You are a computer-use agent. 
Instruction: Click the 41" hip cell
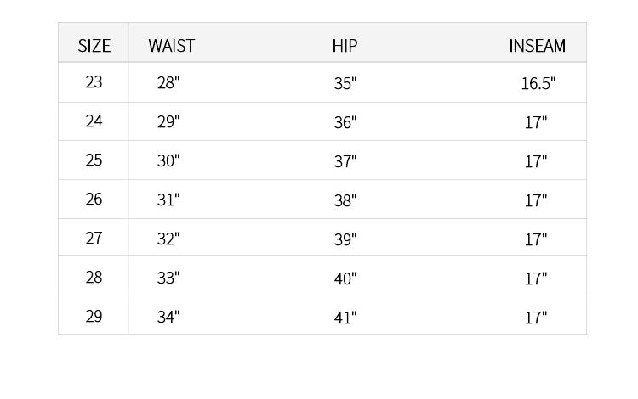coord(345,318)
